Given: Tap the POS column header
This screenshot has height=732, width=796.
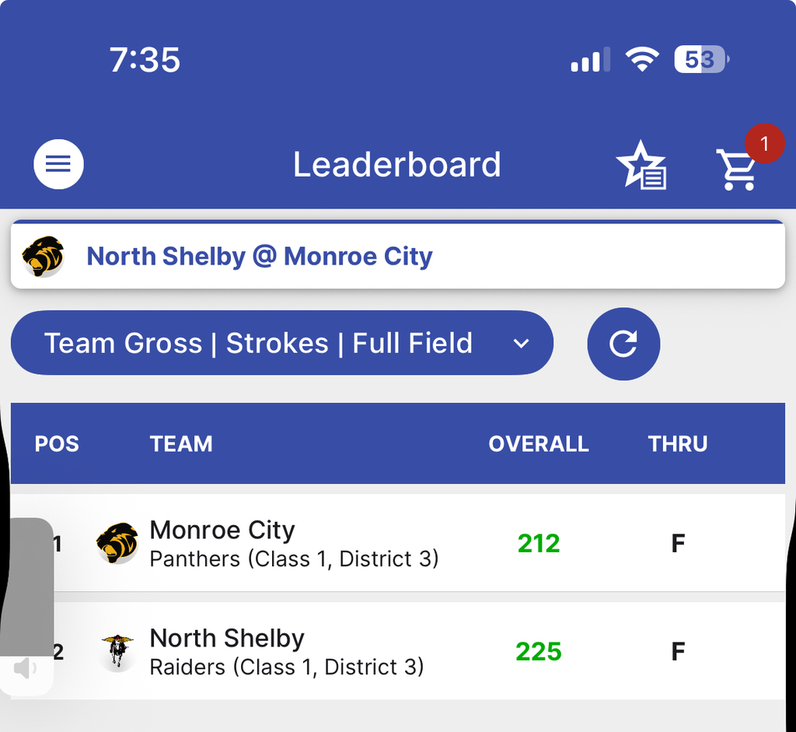Looking at the screenshot, I should click(x=57, y=444).
